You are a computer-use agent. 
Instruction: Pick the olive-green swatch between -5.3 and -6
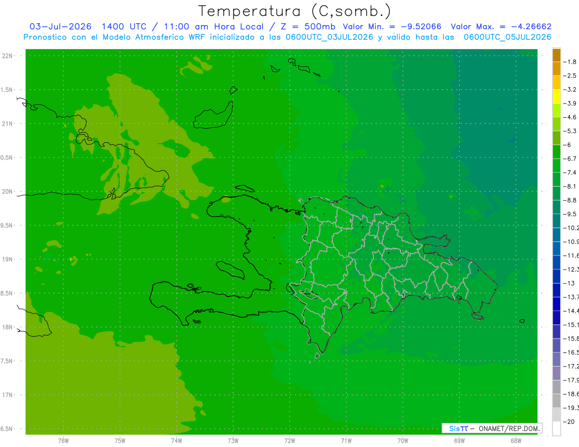coord(556,137)
